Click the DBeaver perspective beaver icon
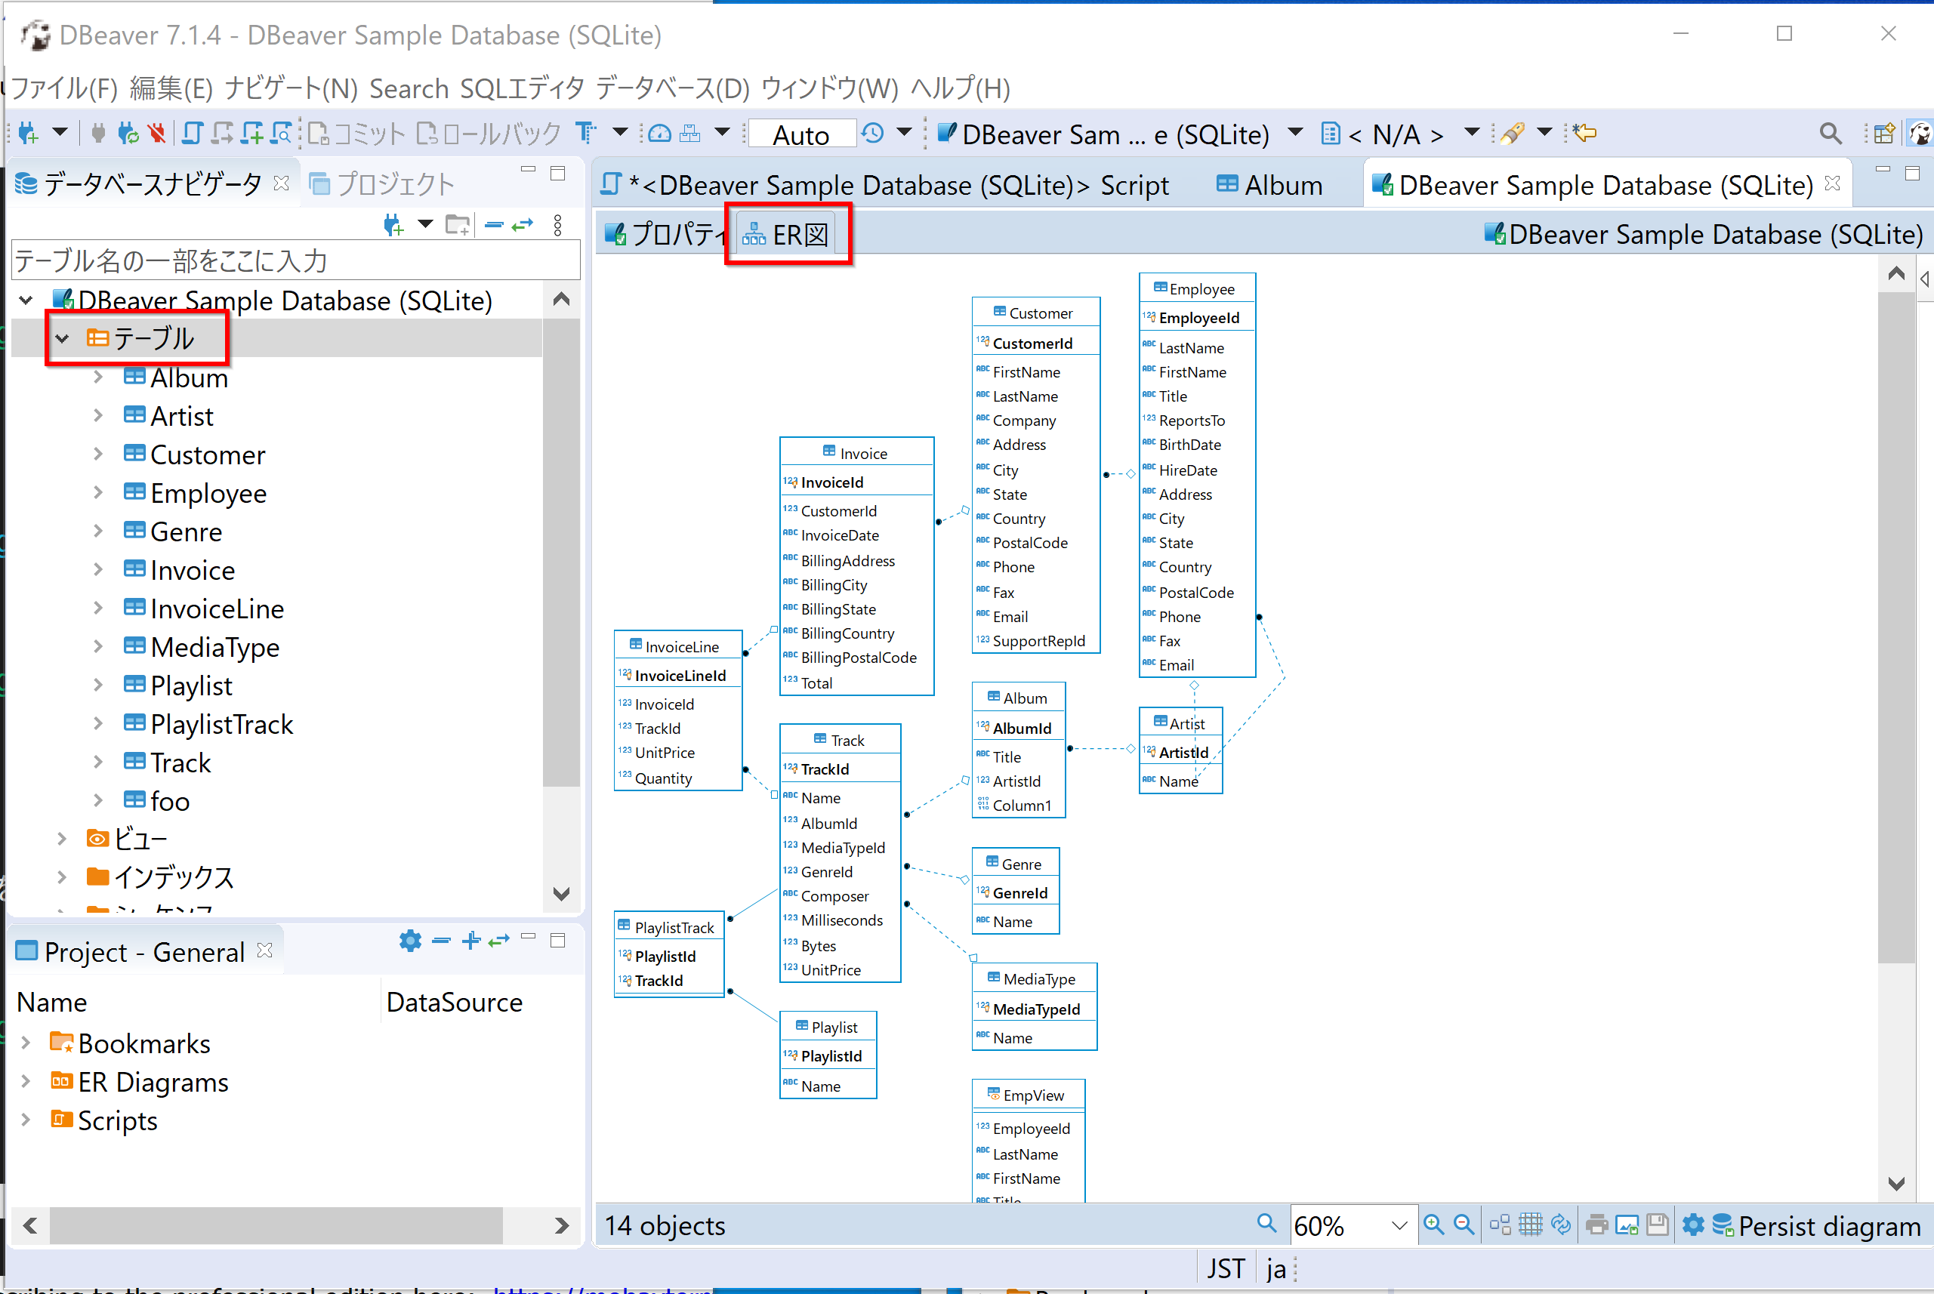This screenshot has width=1934, height=1294. pos(1920,133)
